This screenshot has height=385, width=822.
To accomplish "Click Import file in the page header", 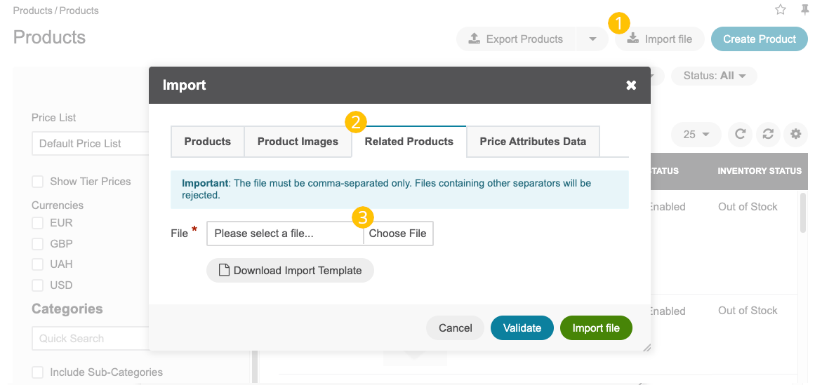I will (659, 39).
